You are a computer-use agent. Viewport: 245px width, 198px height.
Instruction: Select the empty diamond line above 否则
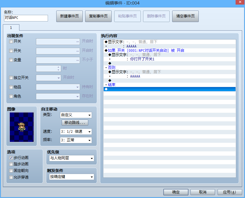coord(170,63)
